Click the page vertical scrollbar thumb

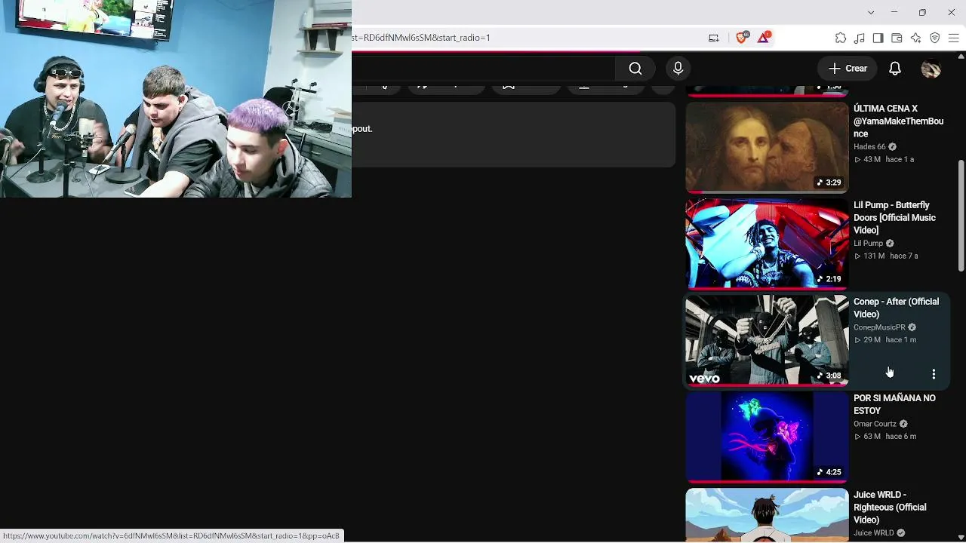tap(961, 215)
